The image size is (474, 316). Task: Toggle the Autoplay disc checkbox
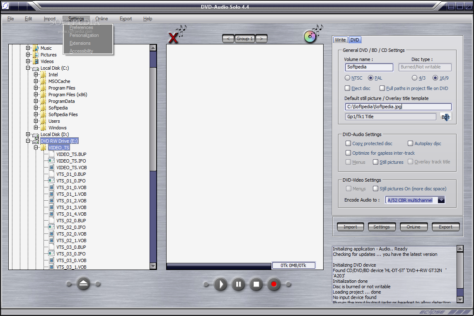click(410, 143)
